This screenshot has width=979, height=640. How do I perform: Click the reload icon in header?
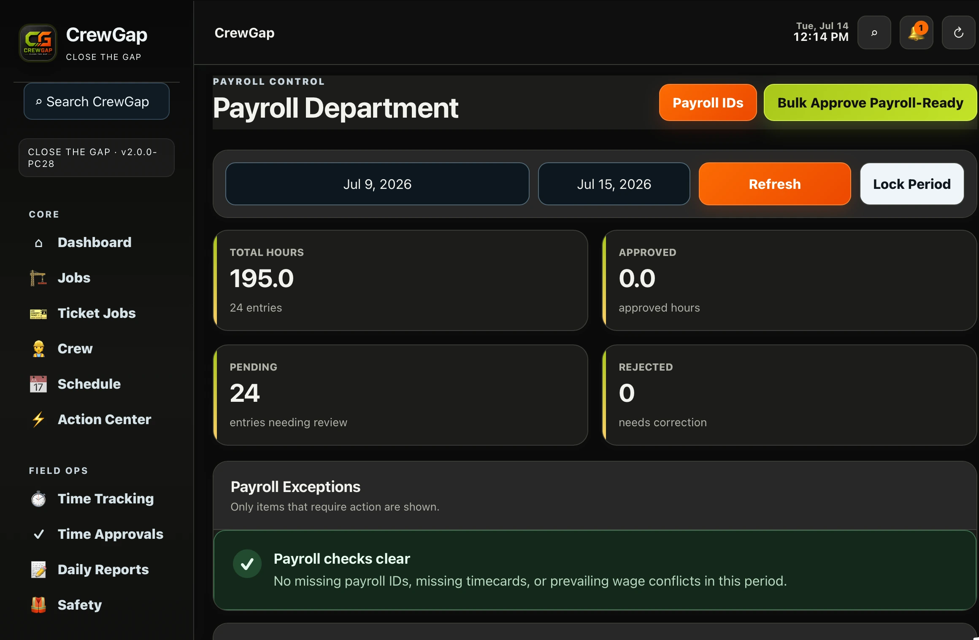pyautogui.click(x=959, y=33)
